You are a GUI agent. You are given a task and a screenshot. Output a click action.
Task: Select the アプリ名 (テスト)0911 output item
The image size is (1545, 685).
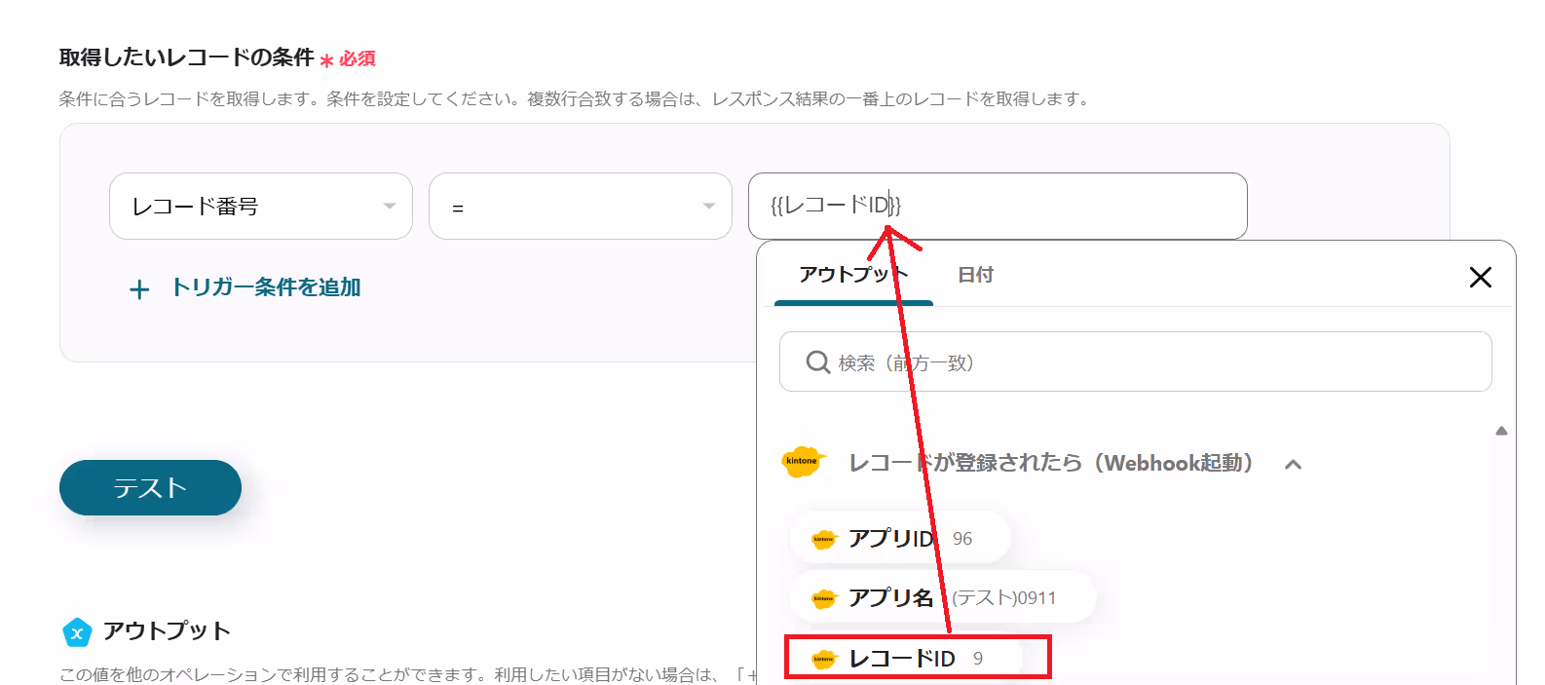point(942,597)
